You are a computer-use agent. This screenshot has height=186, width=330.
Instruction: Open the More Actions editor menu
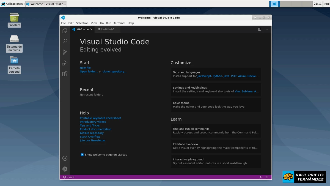(x=266, y=29)
